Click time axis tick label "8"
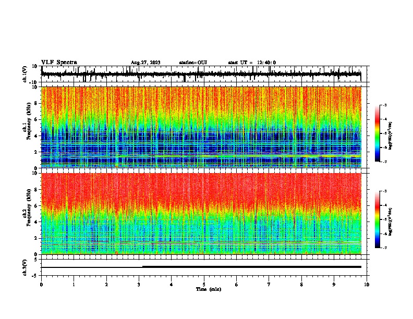413x319 pixels. click(301, 285)
